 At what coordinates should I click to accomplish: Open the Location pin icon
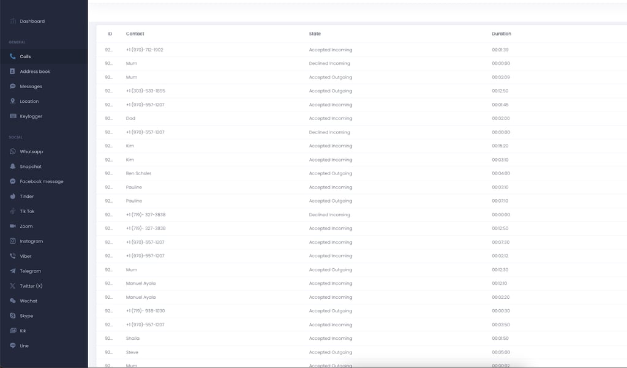point(13,101)
